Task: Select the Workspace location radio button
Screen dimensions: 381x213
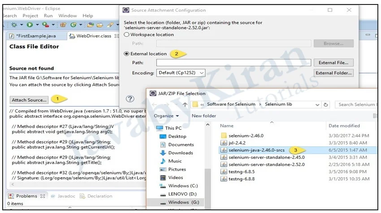Action: pos(126,34)
